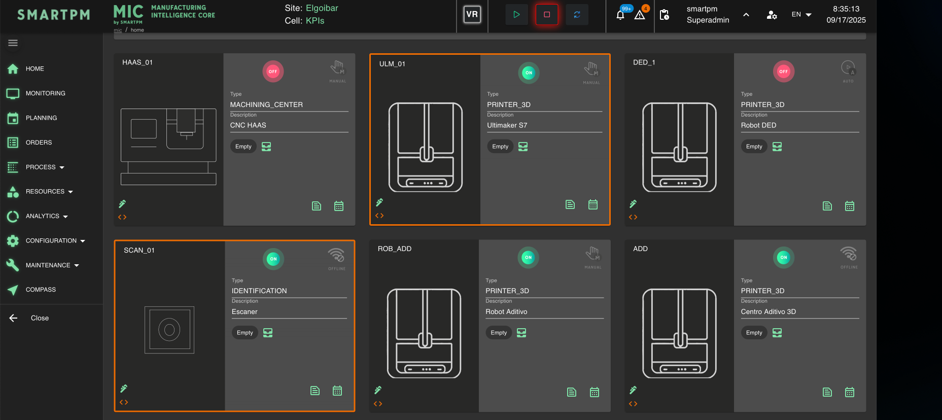Click the SCAN_01 Empty button
This screenshot has width=942, height=420.
[245, 333]
